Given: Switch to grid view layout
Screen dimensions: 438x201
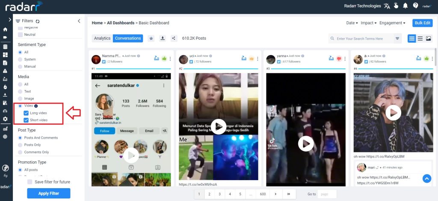Looking at the screenshot, I should 412,39.
